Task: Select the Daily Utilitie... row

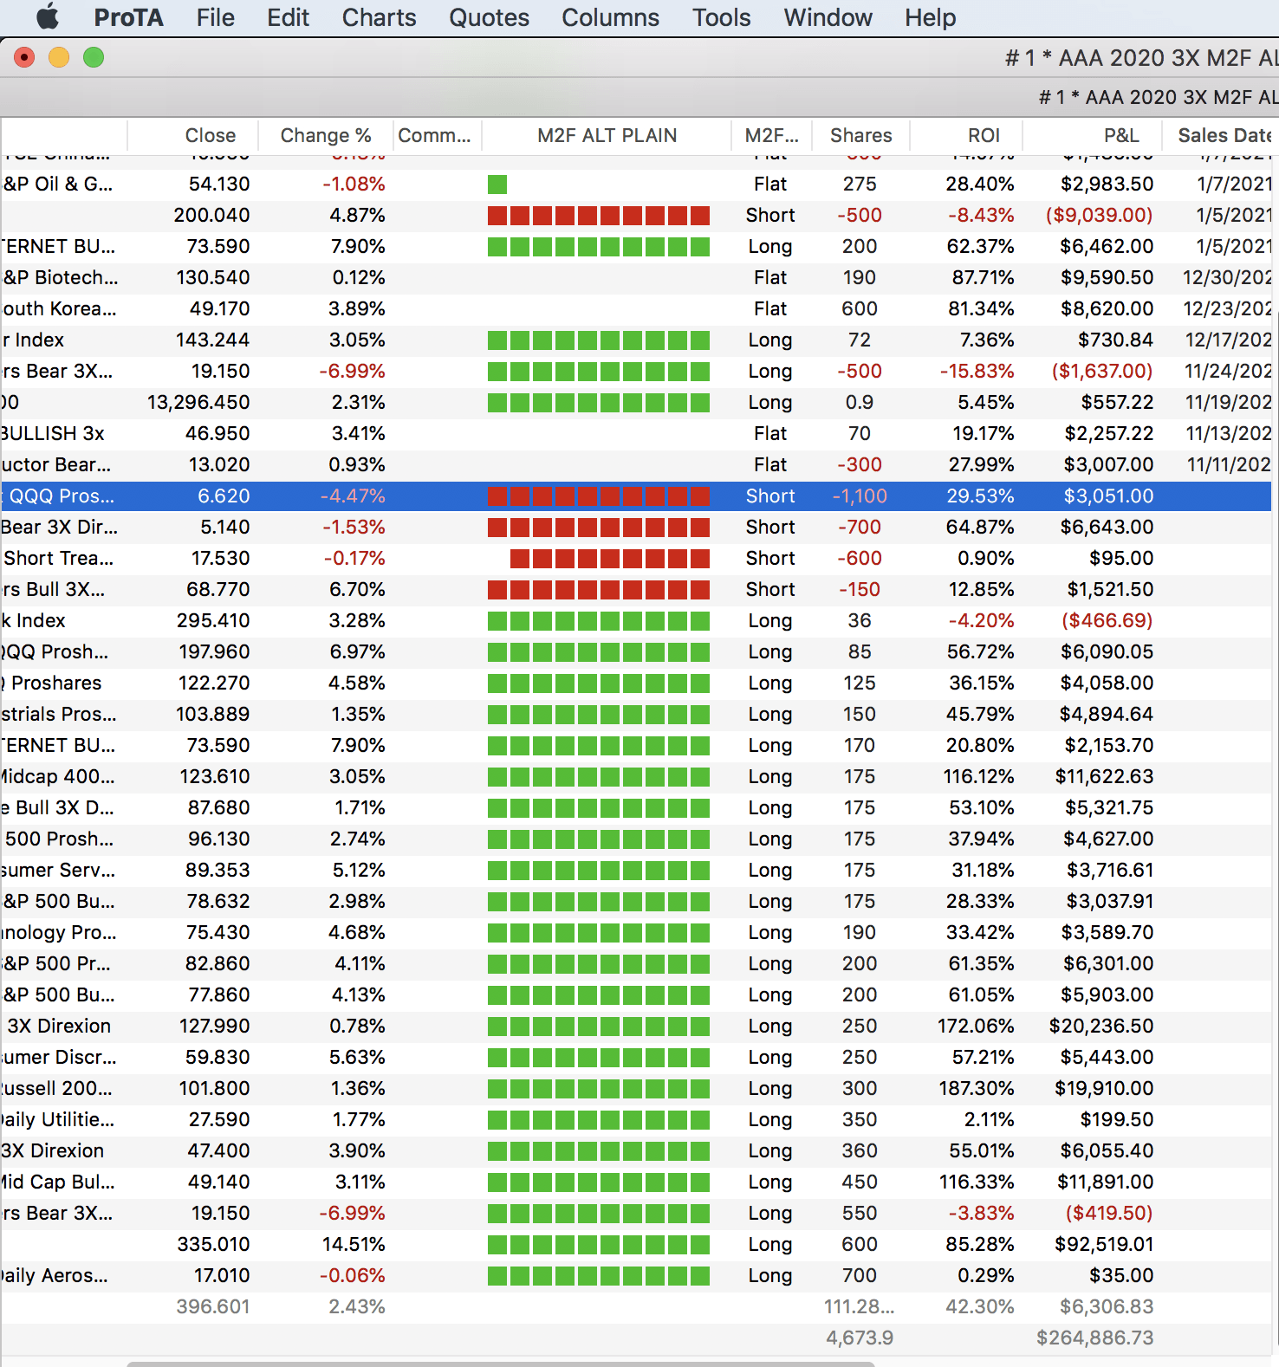Action: (x=636, y=1120)
